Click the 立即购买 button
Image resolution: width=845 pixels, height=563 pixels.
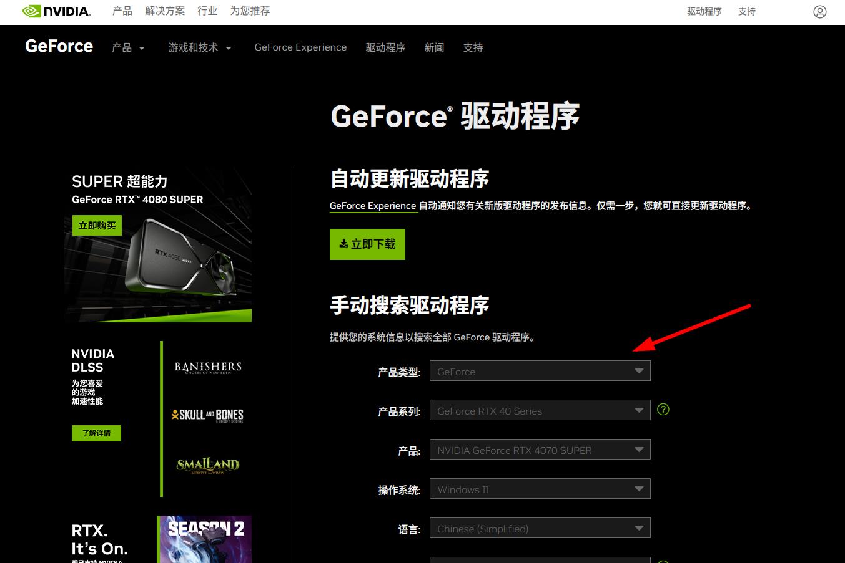coord(97,226)
